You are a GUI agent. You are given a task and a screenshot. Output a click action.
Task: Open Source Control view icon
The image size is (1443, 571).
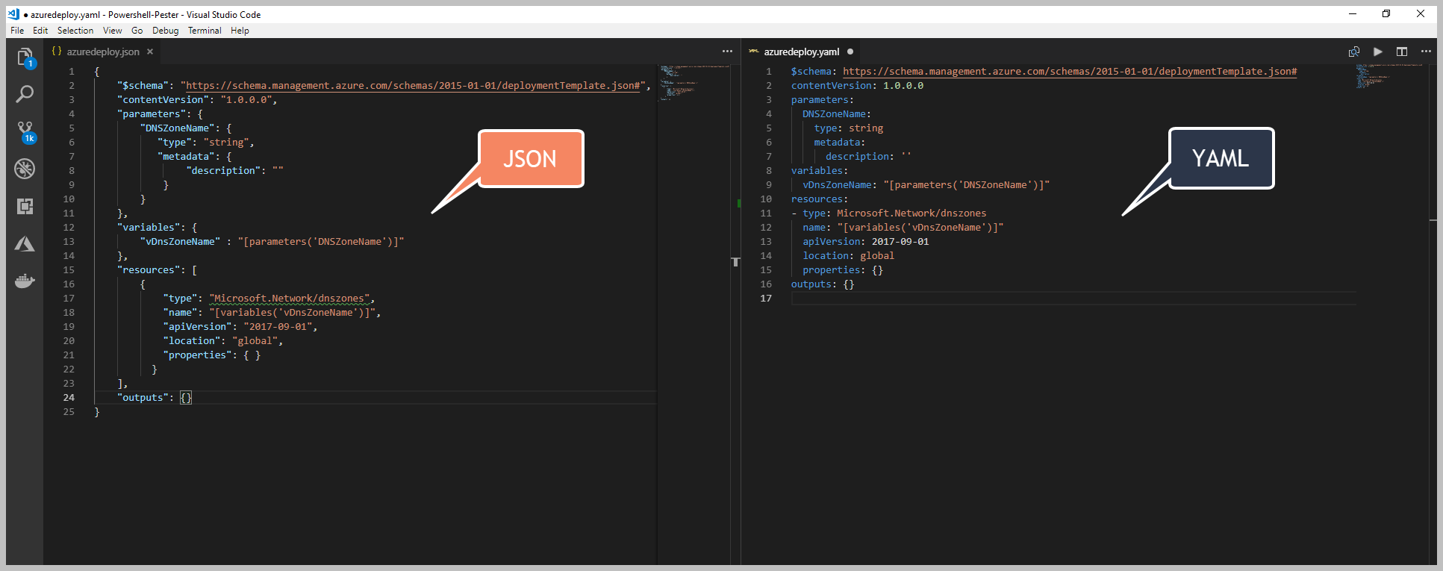[25, 131]
